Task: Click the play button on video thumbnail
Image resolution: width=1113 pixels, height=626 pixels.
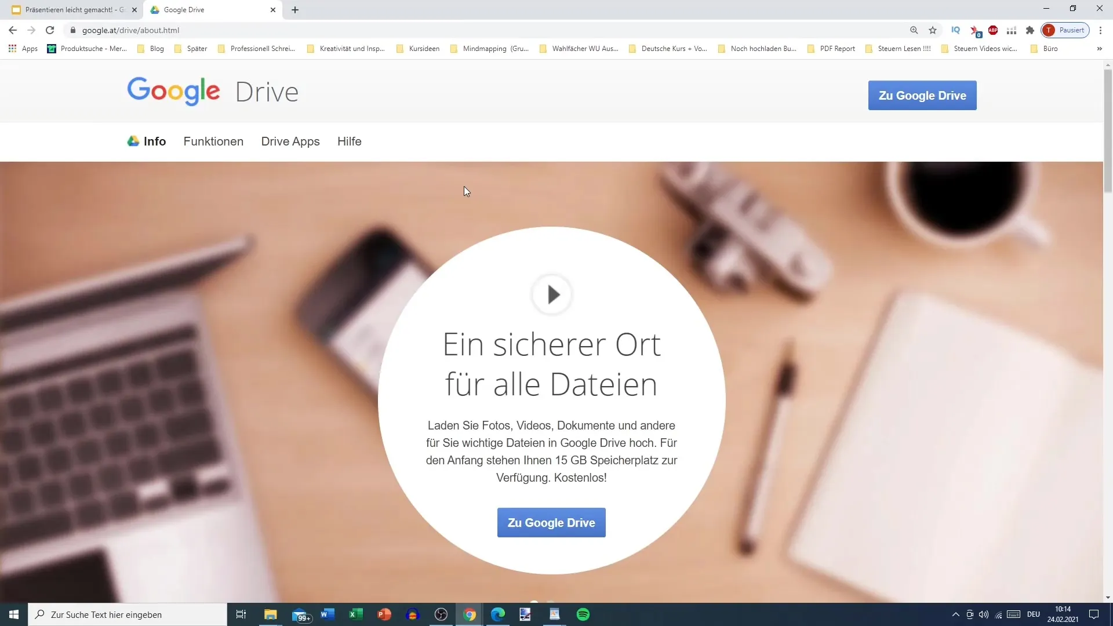Action: 551,294
